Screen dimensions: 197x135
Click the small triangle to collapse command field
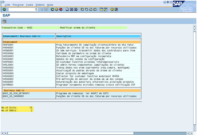point(42,10)
